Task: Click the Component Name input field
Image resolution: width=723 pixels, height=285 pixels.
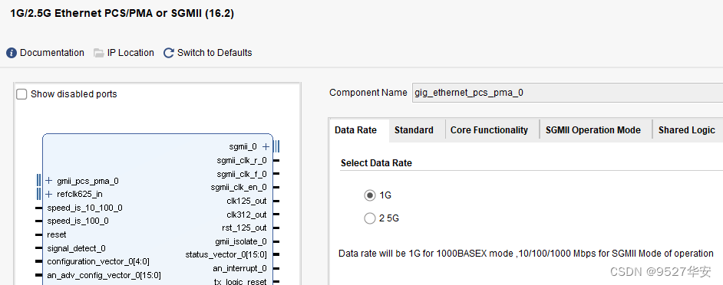Action: [x=567, y=93]
